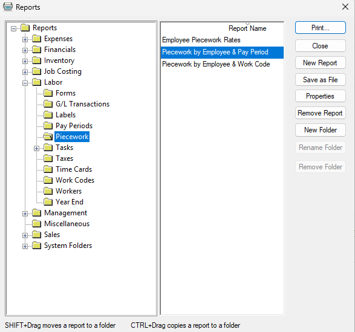Image resolution: width=355 pixels, height=332 pixels.
Task: Open the Pay Periods folder
Action: point(74,126)
